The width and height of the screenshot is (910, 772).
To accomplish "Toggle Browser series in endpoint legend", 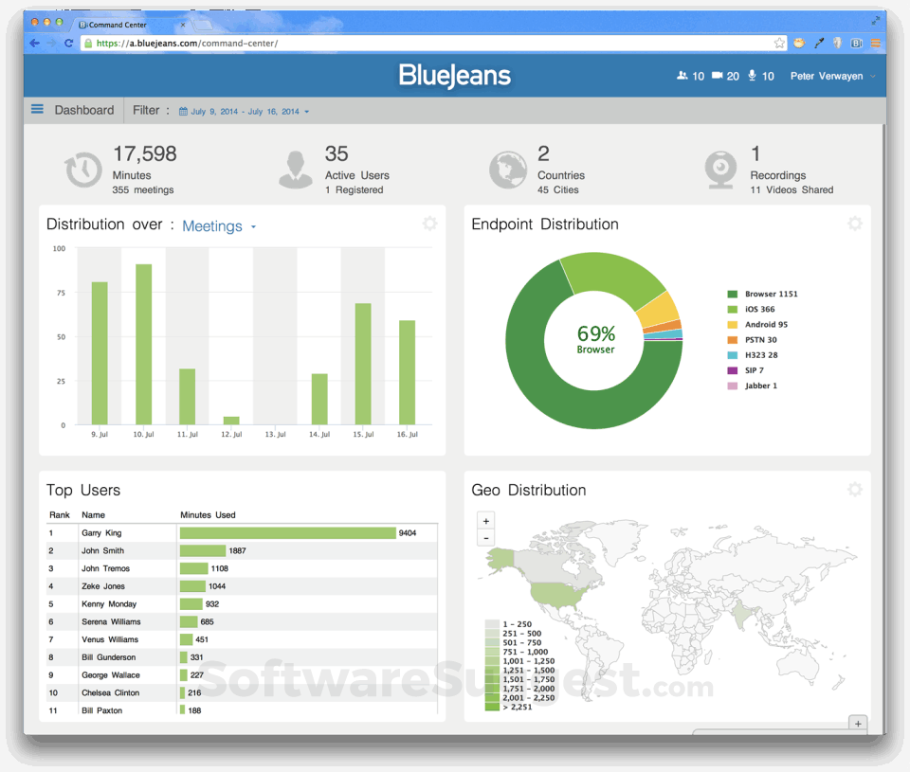I will click(762, 294).
